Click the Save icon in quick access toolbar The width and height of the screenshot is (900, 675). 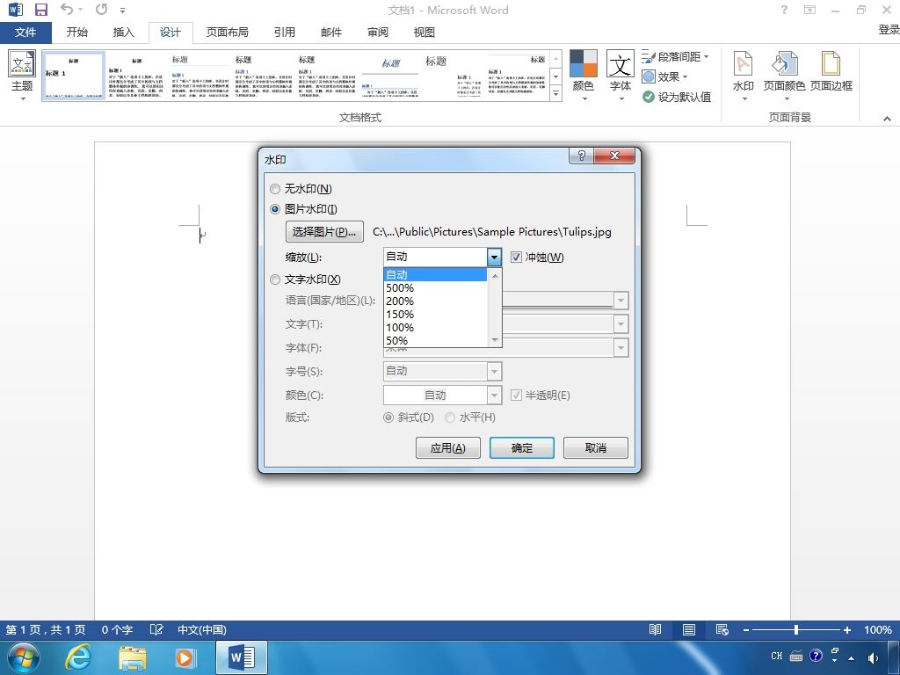40,10
